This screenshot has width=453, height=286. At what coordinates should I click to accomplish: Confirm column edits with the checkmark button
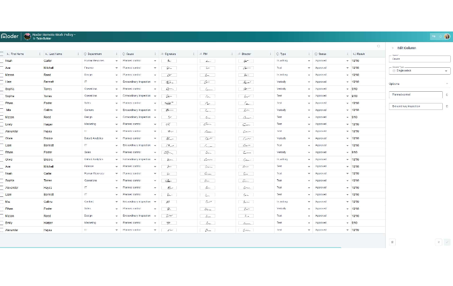click(x=447, y=242)
